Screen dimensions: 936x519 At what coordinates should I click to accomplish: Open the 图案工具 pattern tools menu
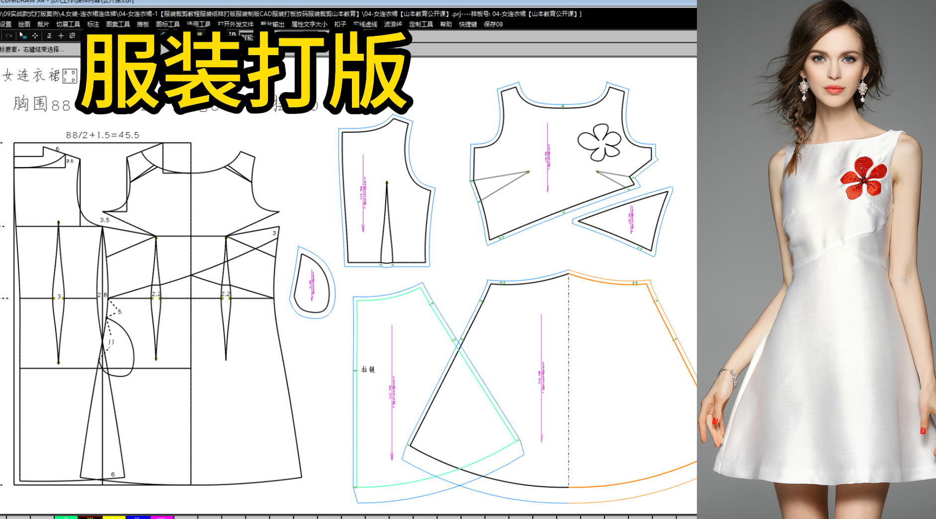pyautogui.click(x=118, y=24)
